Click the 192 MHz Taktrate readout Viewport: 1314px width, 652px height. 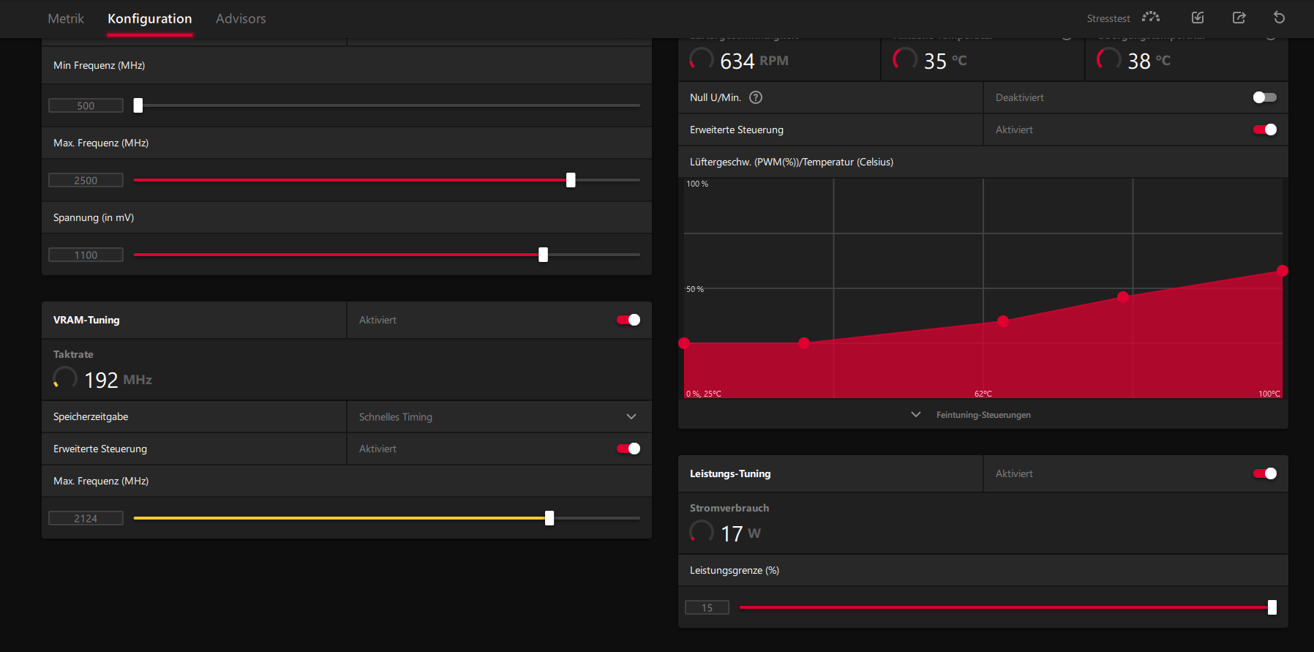[118, 380]
